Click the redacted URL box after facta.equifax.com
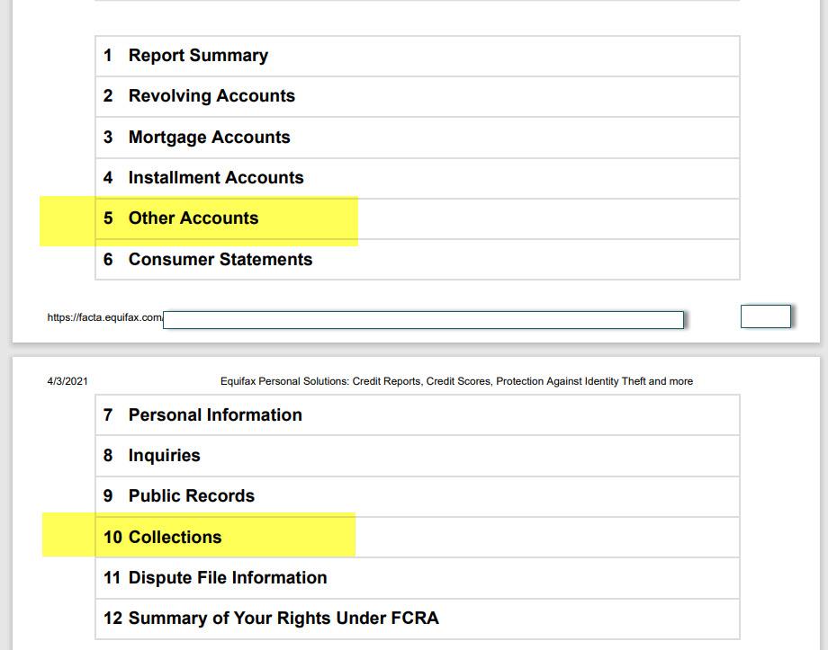Screen dimensions: 828x650 pos(423,320)
